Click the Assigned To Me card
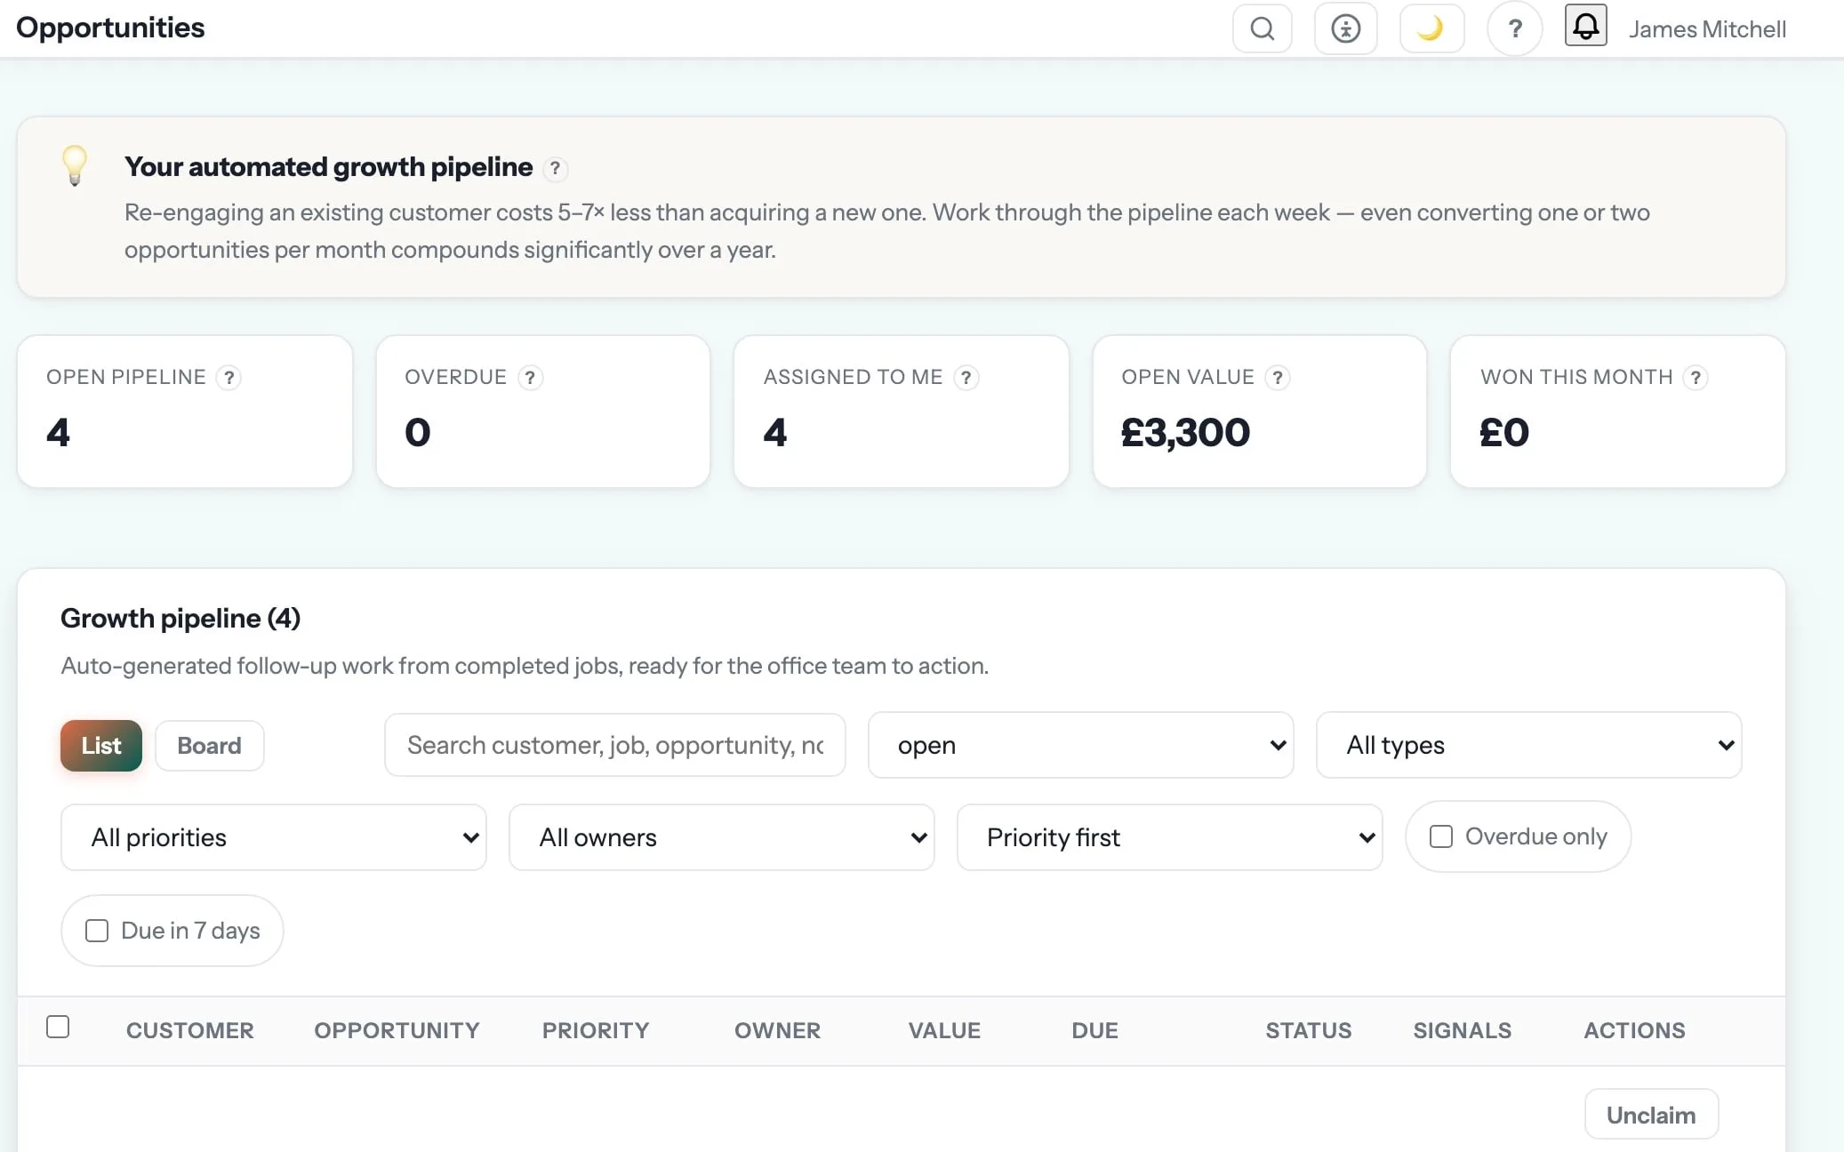Screen dimensions: 1844x1152 coord(901,412)
